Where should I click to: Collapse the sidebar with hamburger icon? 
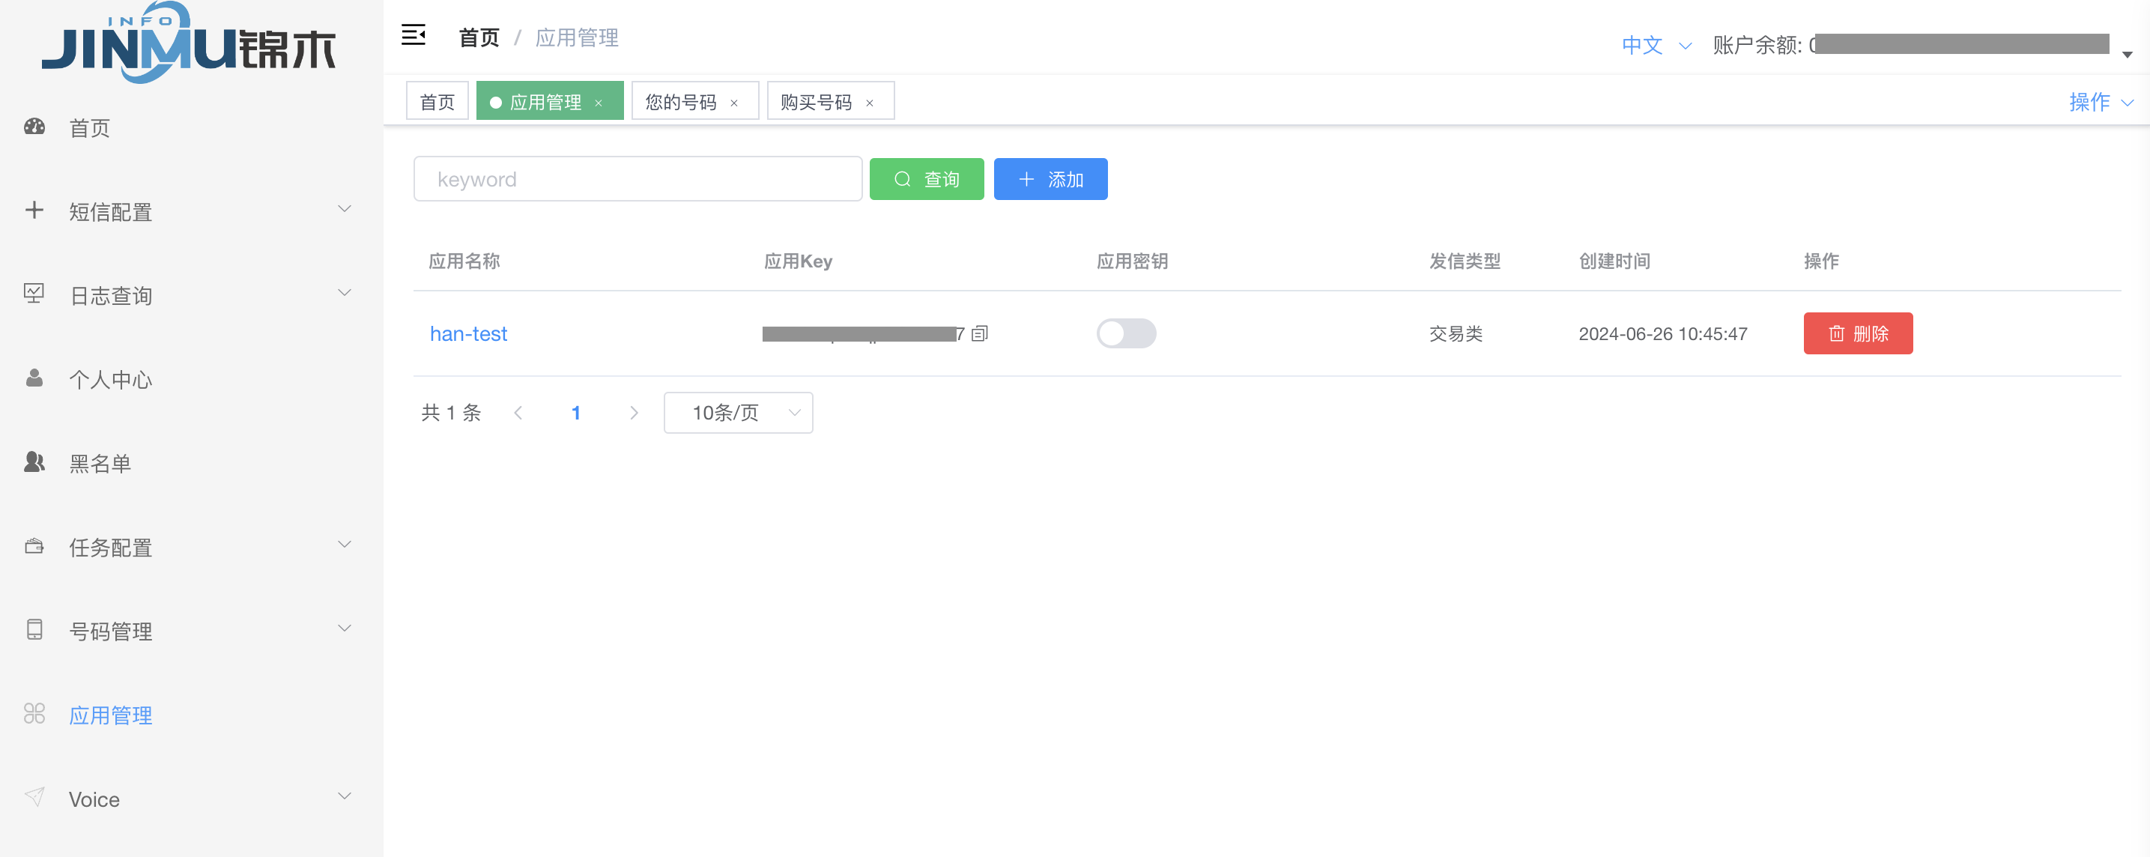click(x=413, y=35)
